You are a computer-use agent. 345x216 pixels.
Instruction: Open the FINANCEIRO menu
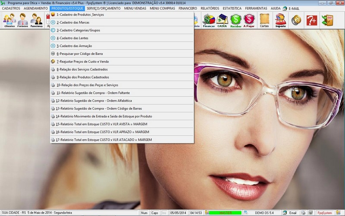click(x=188, y=8)
